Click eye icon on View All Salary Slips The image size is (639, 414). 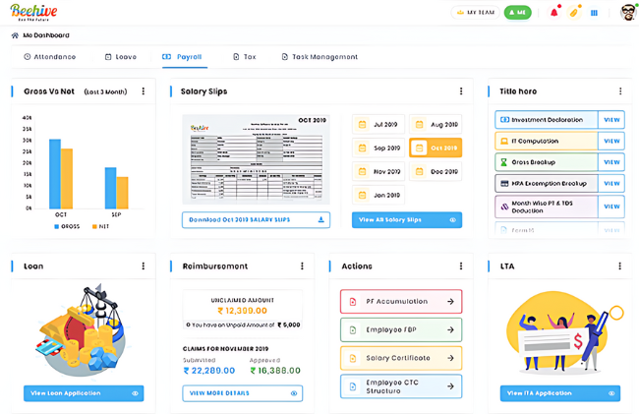coord(452,220)
